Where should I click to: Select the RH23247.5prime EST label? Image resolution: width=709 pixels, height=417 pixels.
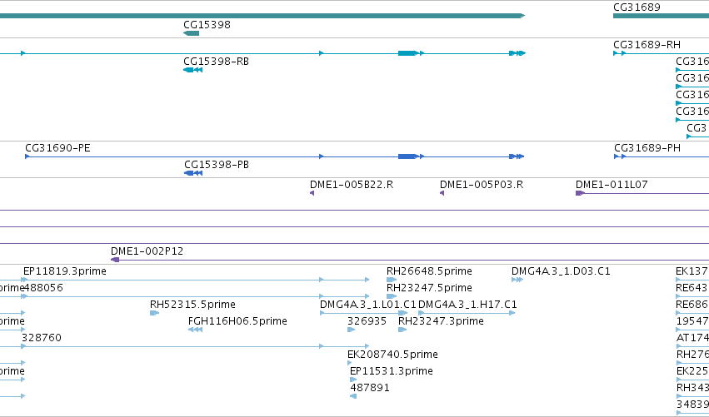click(x=429, y=288)
